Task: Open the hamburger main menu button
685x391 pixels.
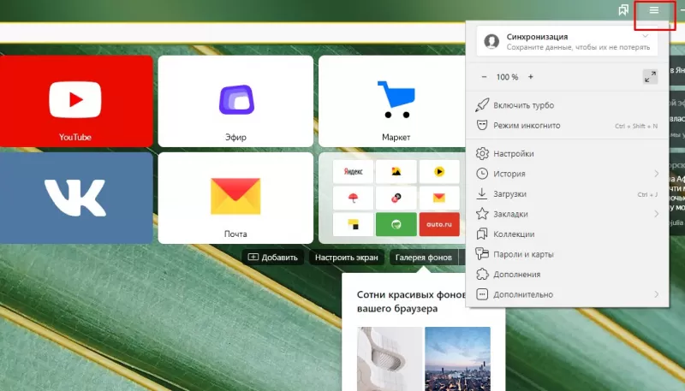Action: [x=653, y=10]
